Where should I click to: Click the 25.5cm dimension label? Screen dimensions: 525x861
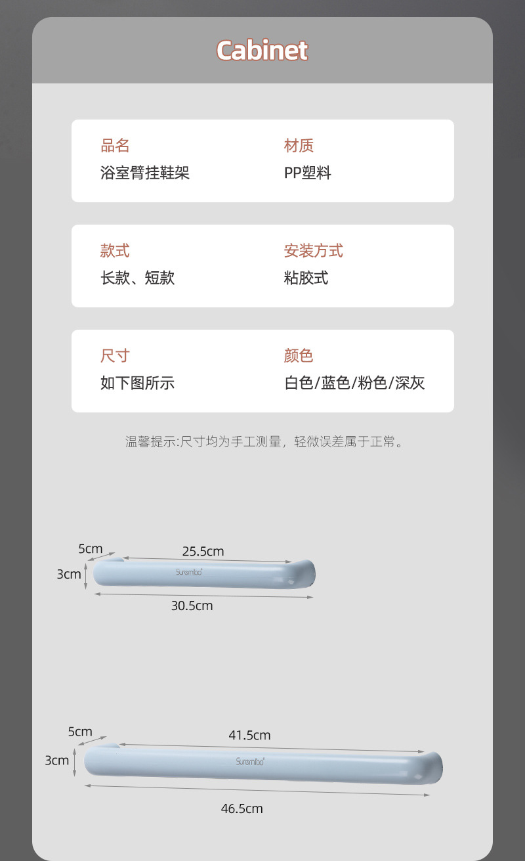(x=203, y=551)
